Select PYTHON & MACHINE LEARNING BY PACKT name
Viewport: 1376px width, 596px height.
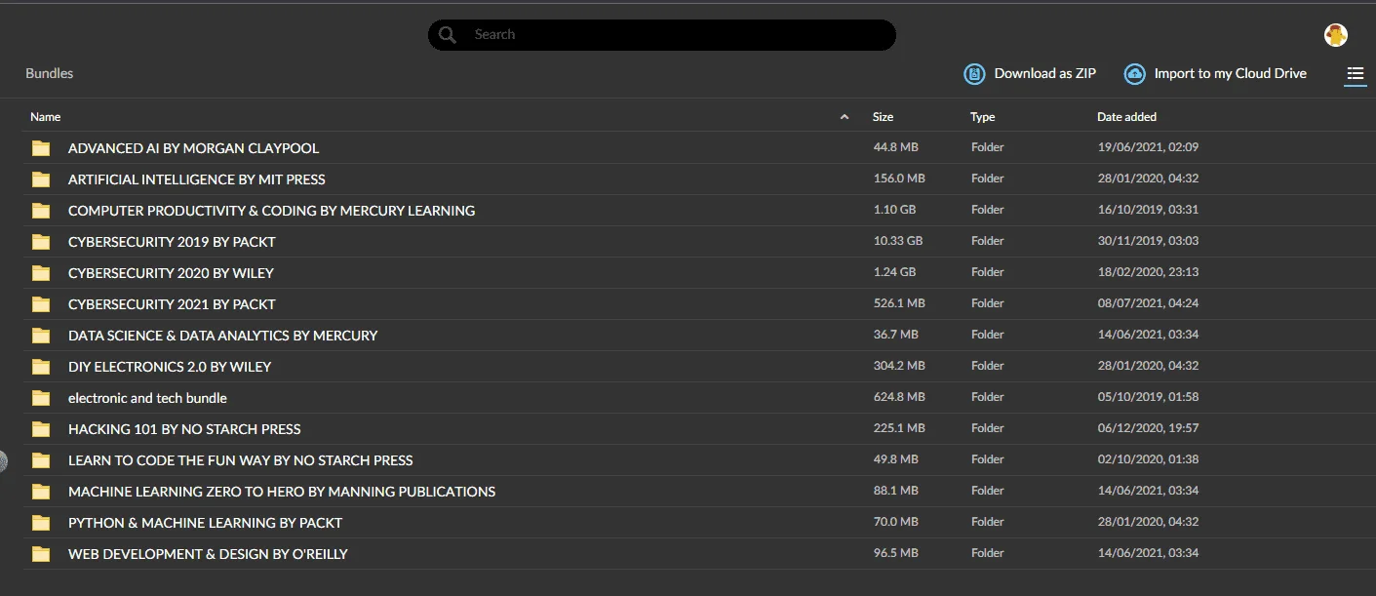pyautogui.click(x=205, y=523)
